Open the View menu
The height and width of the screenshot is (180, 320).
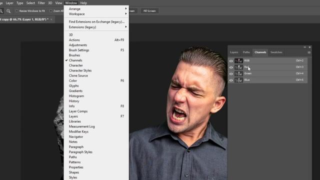(x=58, y=3)
